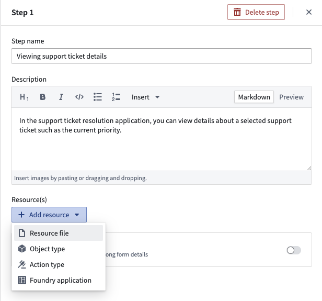Click into the Step name field
This screenshot has width=322, height=301.
[x=162, y=56]
